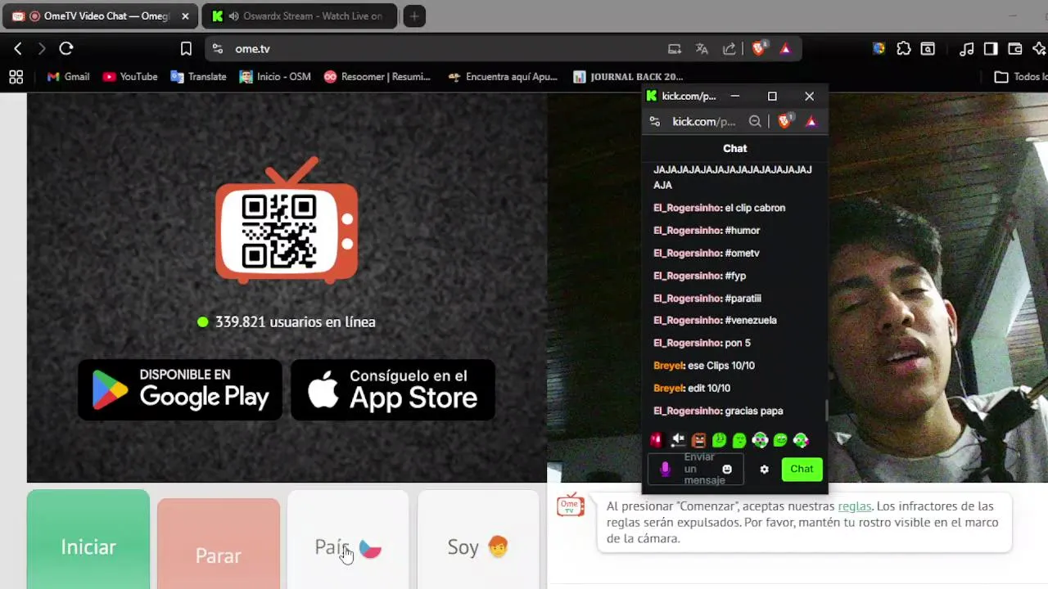Open the Encuentra aquí Apu... bookmark
1048x589 pixels.
[x=503, y=77]
